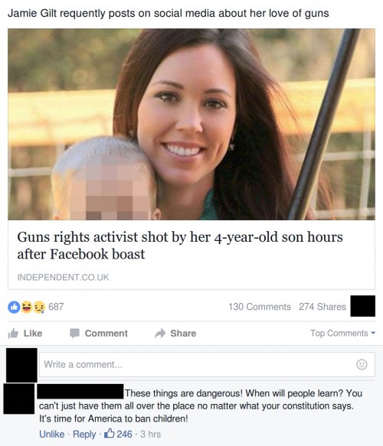This screenshot has height=446, width=383.
Task: Click the crying Sad reaction icon
Action: 40,307
